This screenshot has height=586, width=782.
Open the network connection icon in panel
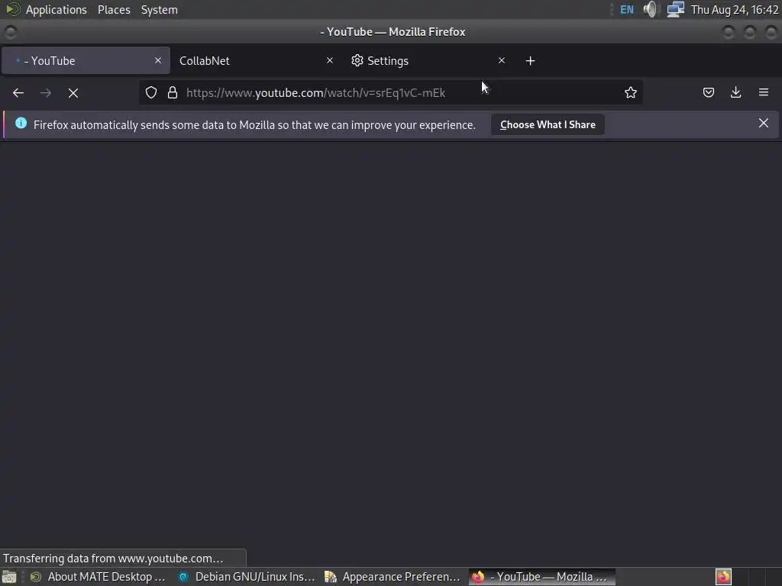tap(675, 9)
